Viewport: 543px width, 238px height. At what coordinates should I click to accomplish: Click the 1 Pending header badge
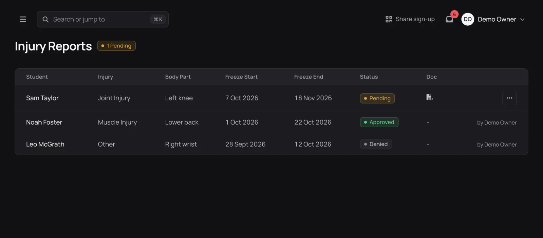(x=116, y=46)
